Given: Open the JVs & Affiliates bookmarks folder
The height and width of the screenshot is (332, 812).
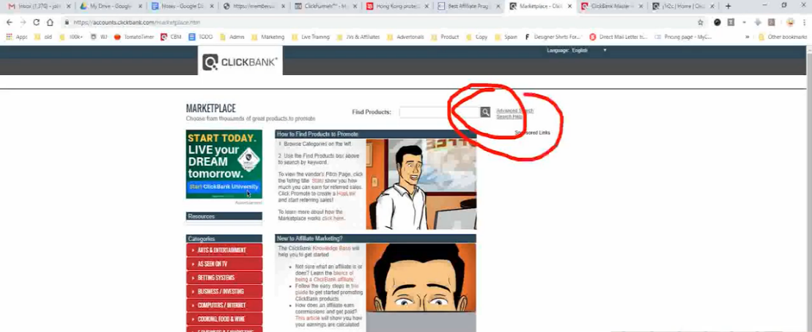Looking at the screenshot, I should (x=358, y=37).
